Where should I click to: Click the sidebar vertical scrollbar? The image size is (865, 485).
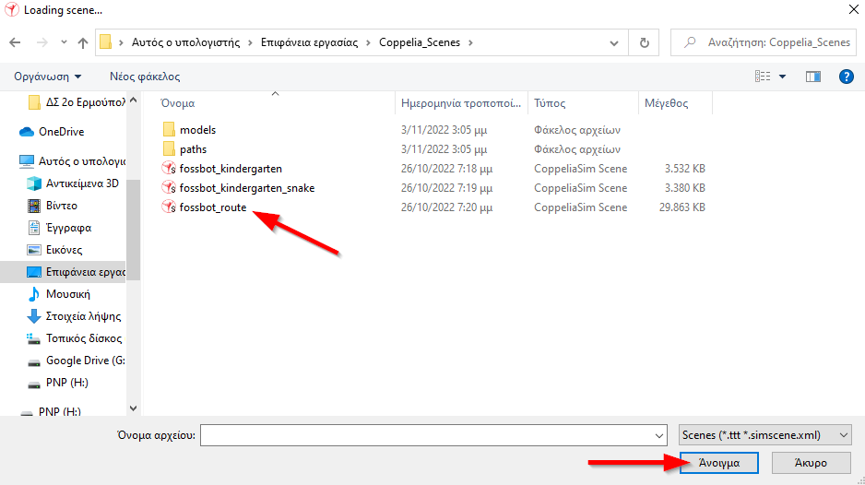coord(133,231)
